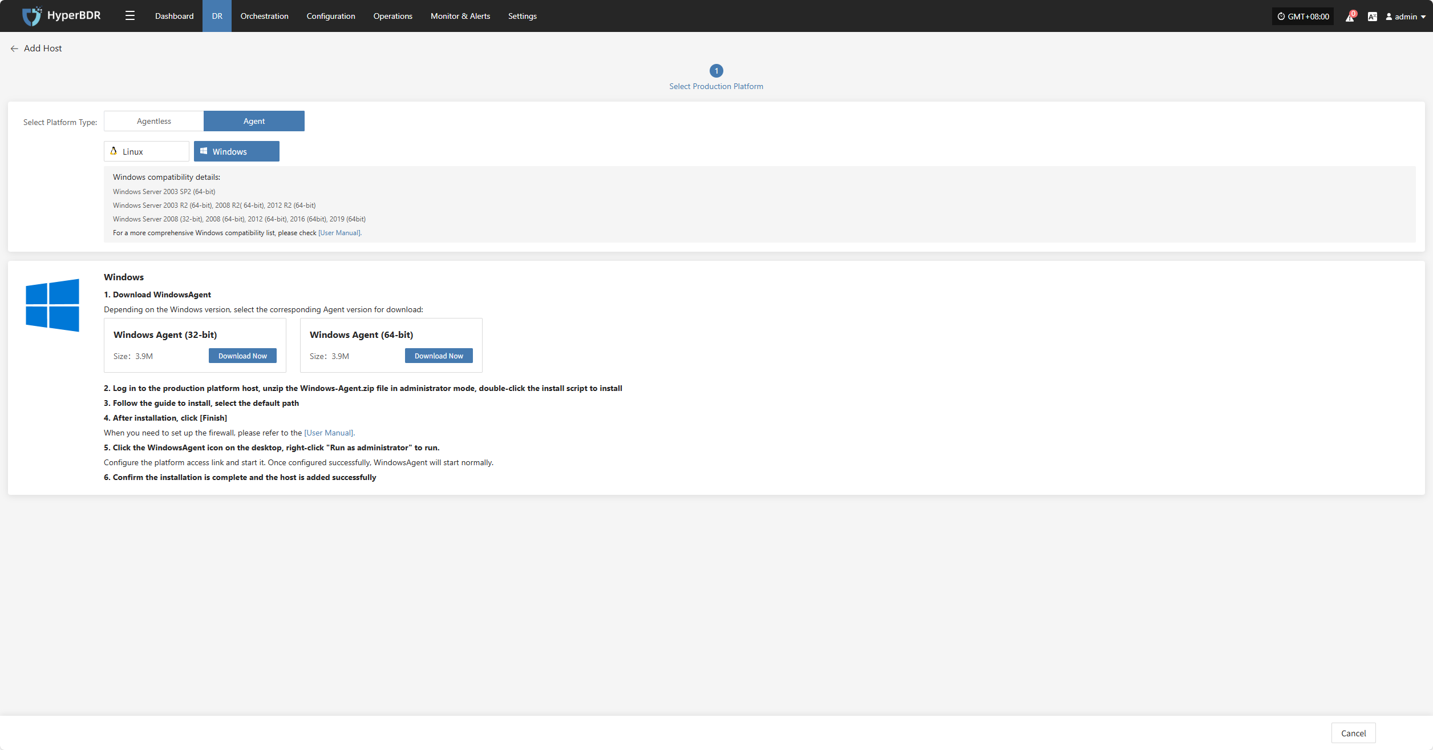1433x750 pixels.
Task: Download the Windows Agent (64-bit)
Action: tap(439, 356)
